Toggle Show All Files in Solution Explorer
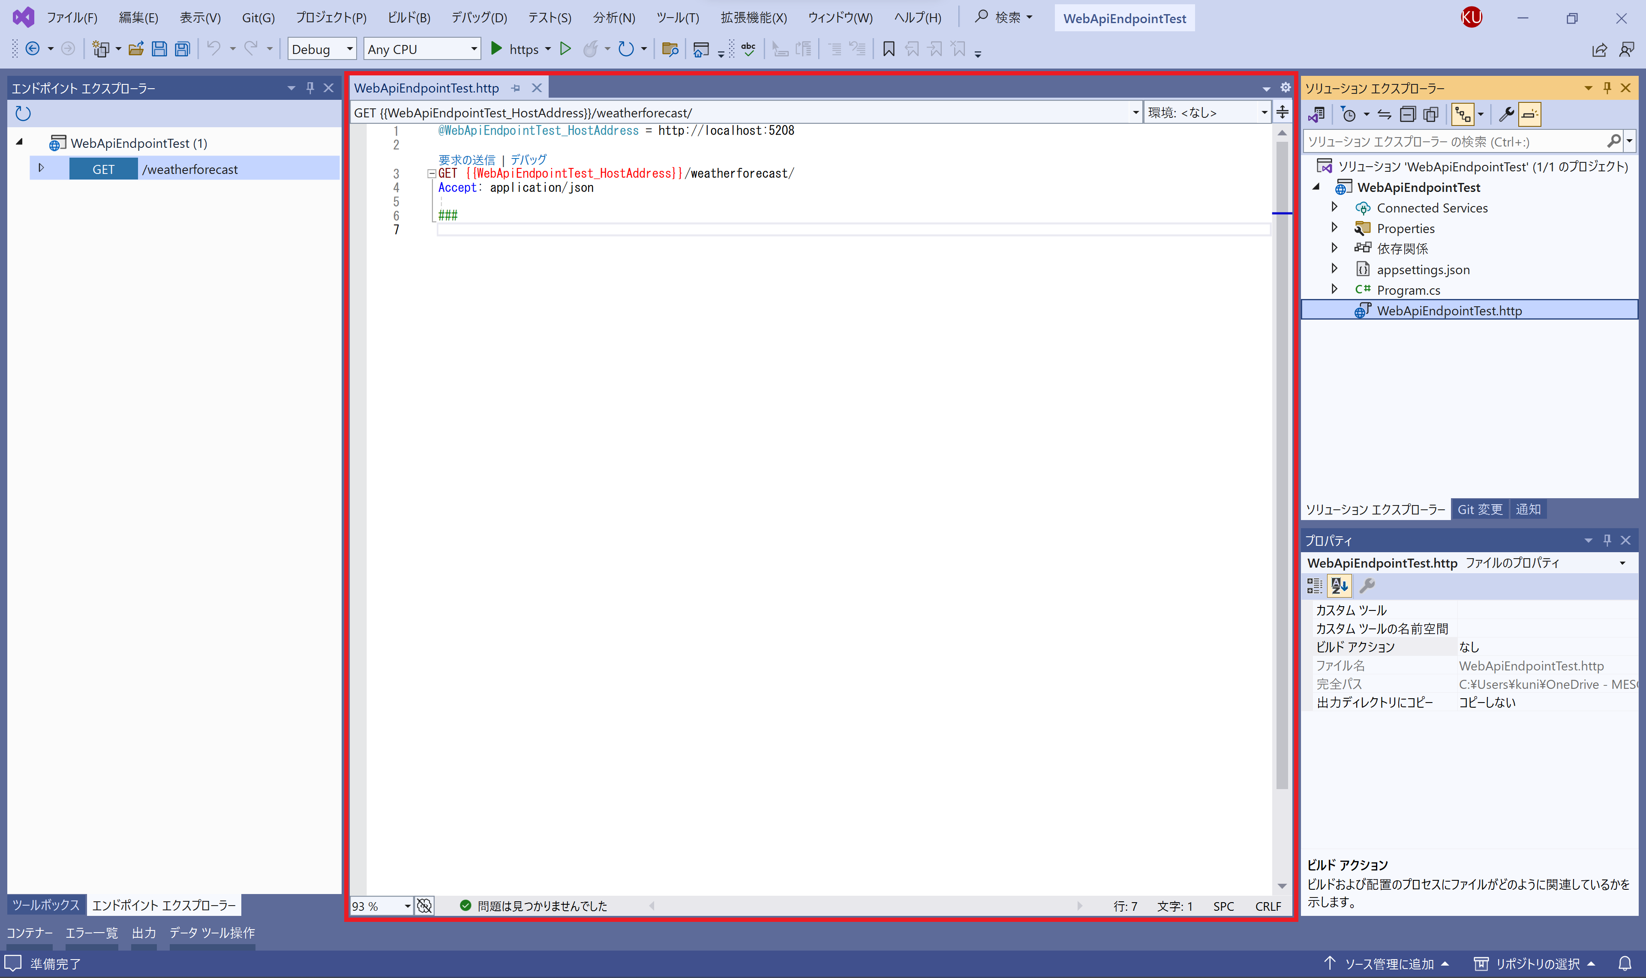Viewport: 1646px width, 978px height. point(1430,115)
